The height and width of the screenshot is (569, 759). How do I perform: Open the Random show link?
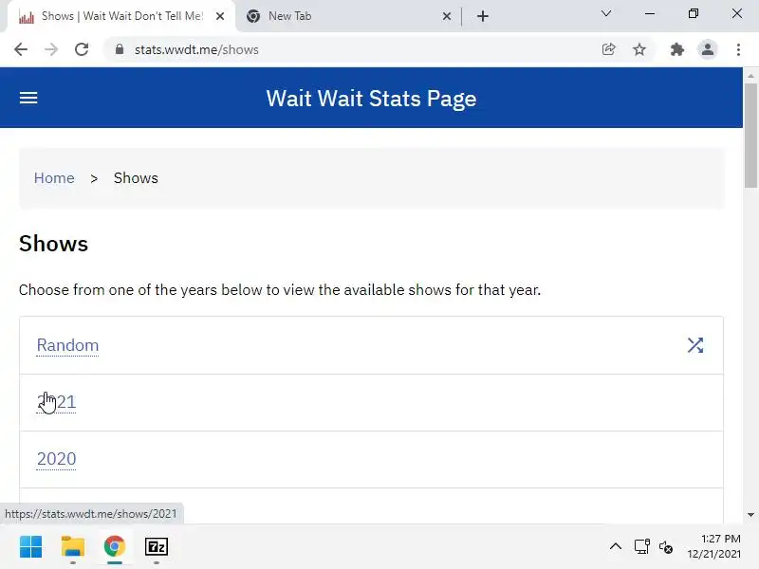tap(67, 345)
